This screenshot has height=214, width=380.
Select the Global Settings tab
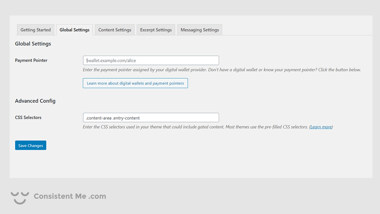tap(74, 30)
